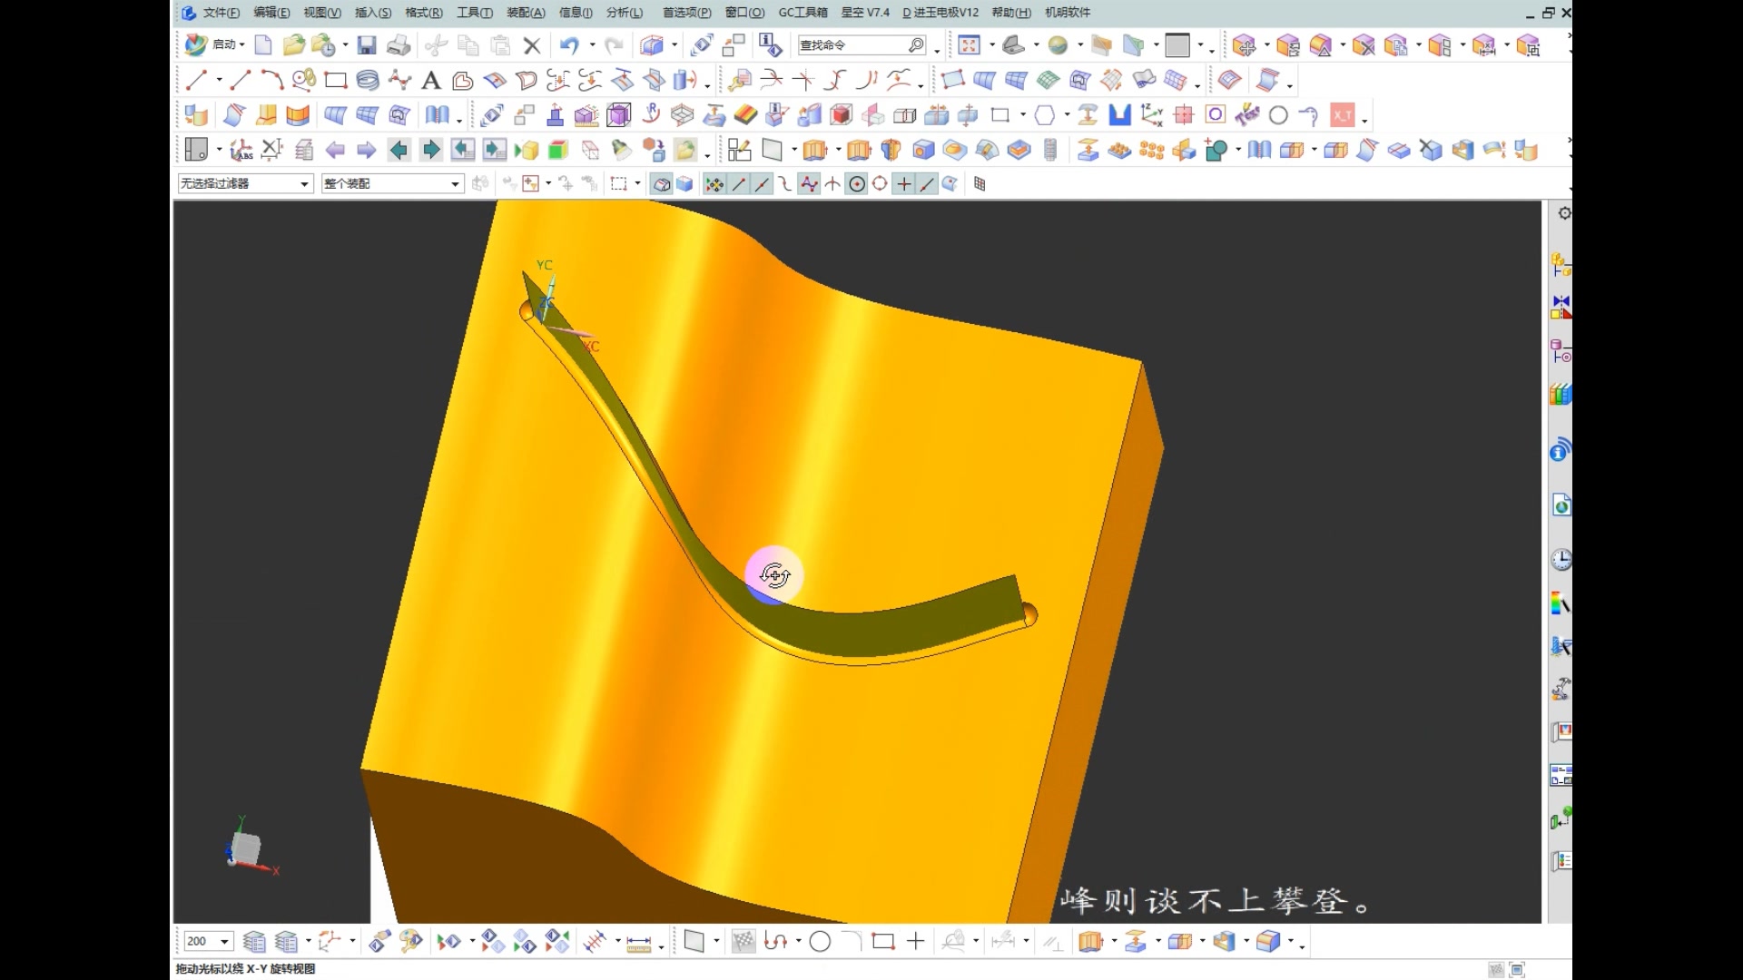
Task: Click the 查找命令 search field
Action: click(853, 45)
